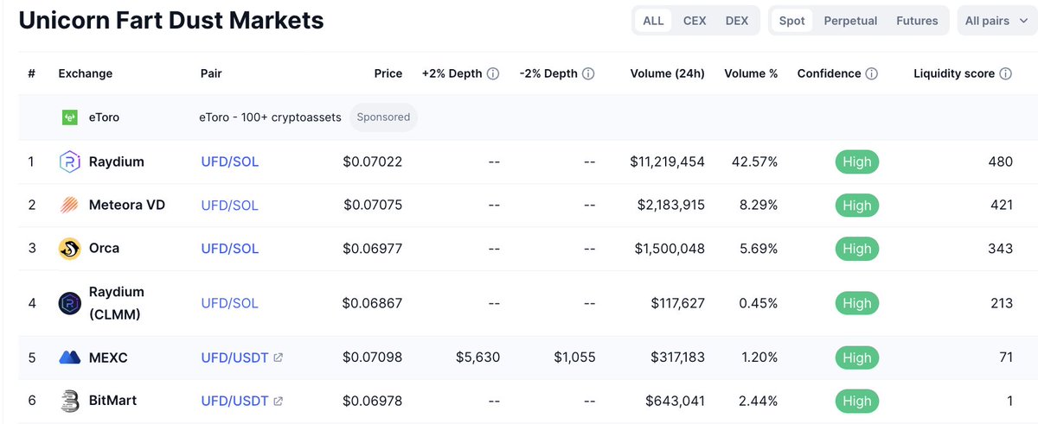Viewport: 1038px width, 424px height.
Task: Click the liquidity score 343
Action: point(1001,249)
